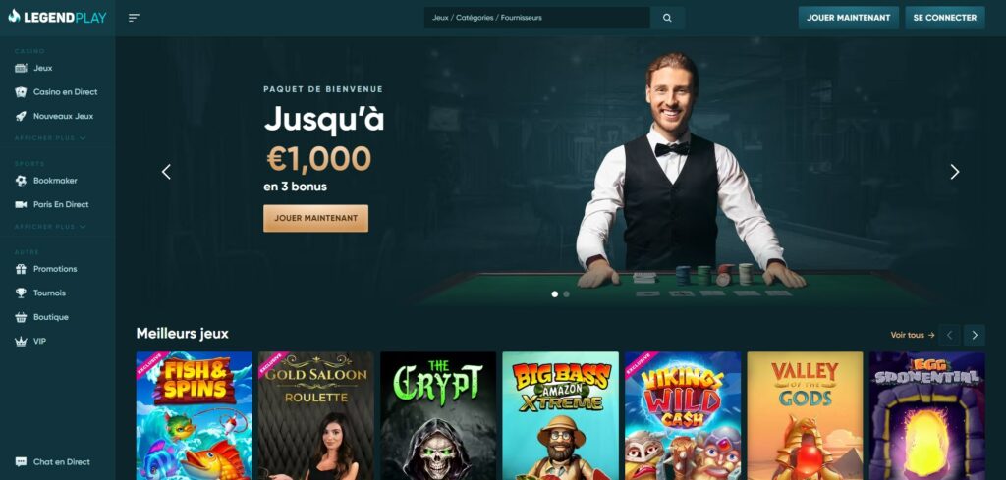This screenshot has height=480, width=1006.
Task: Switch to the second banner slide dot
Action: [566, 294]
